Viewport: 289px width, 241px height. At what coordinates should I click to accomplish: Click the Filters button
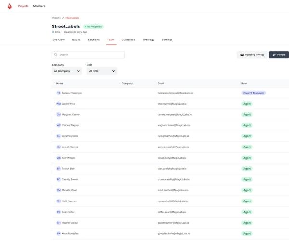click(279, 54)
